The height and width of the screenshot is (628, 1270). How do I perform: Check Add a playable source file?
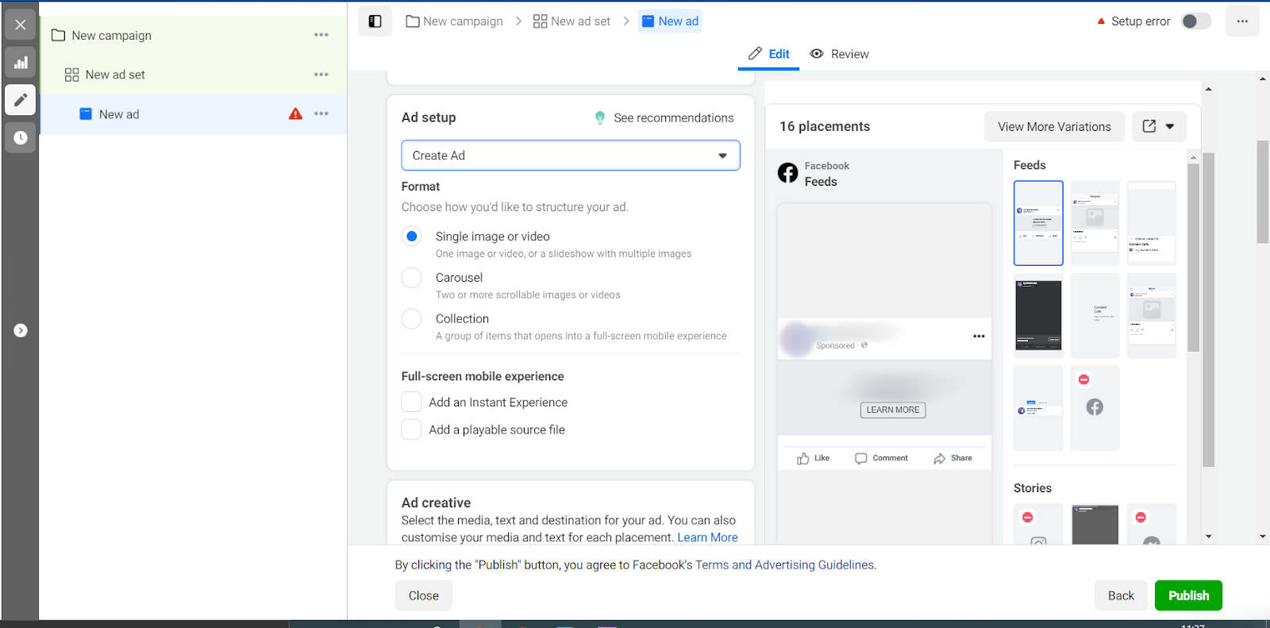pyautogui.click(x=411, y=430)
